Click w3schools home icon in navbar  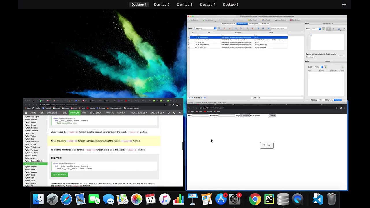tap(26, 113)
